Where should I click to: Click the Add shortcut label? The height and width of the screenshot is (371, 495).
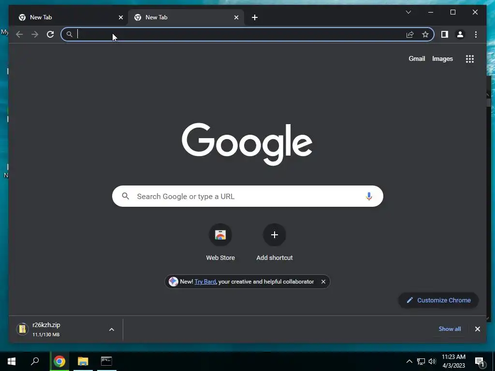[x=275, y=258]
